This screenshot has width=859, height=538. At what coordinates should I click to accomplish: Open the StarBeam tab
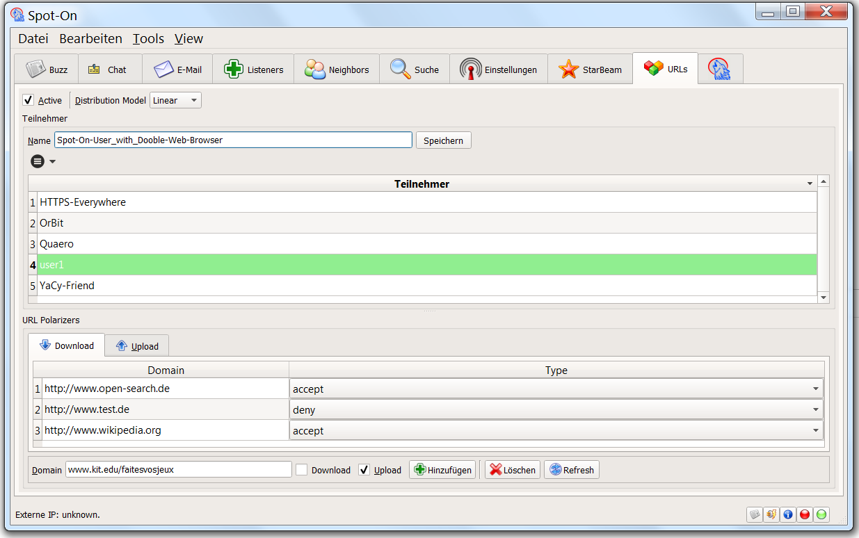pyautogui.click(x=590, y=70)
